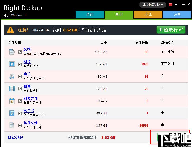Open the 音乐 music link
This screenshot has height=147, width=192.
(27, 74)
